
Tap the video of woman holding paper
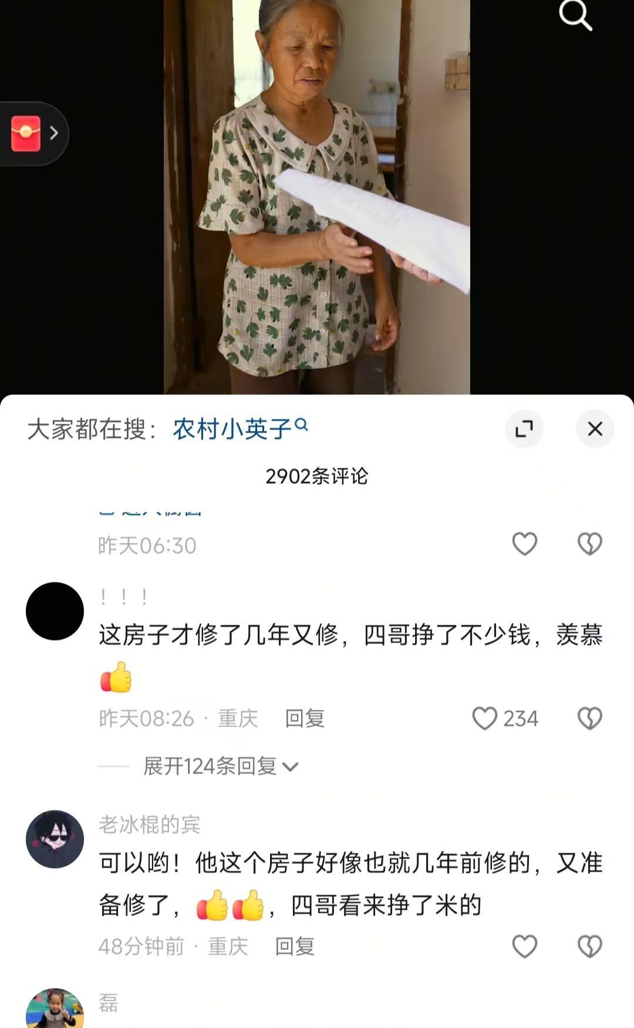[x=317, y=197]
